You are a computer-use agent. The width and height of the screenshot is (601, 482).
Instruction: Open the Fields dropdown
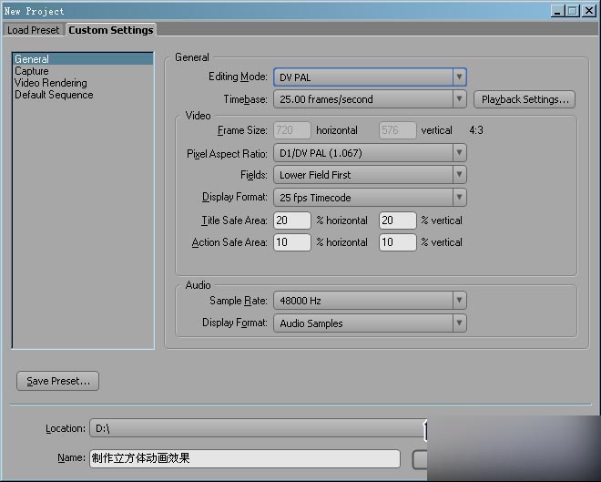click(370, 175)
